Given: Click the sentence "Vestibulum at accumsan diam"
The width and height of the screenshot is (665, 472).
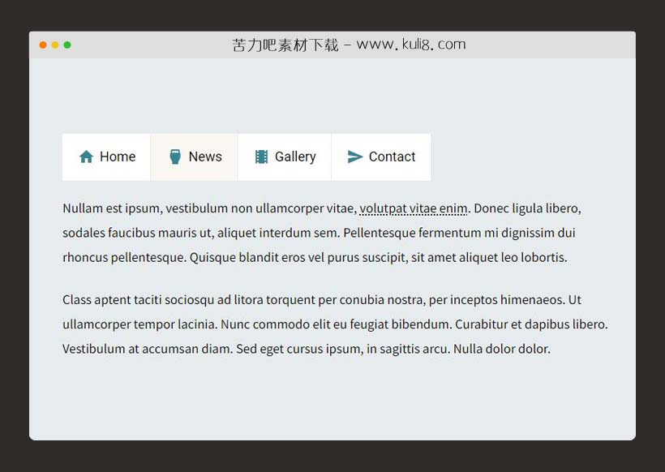Looking at the screenshot, I should coord(148,350).
